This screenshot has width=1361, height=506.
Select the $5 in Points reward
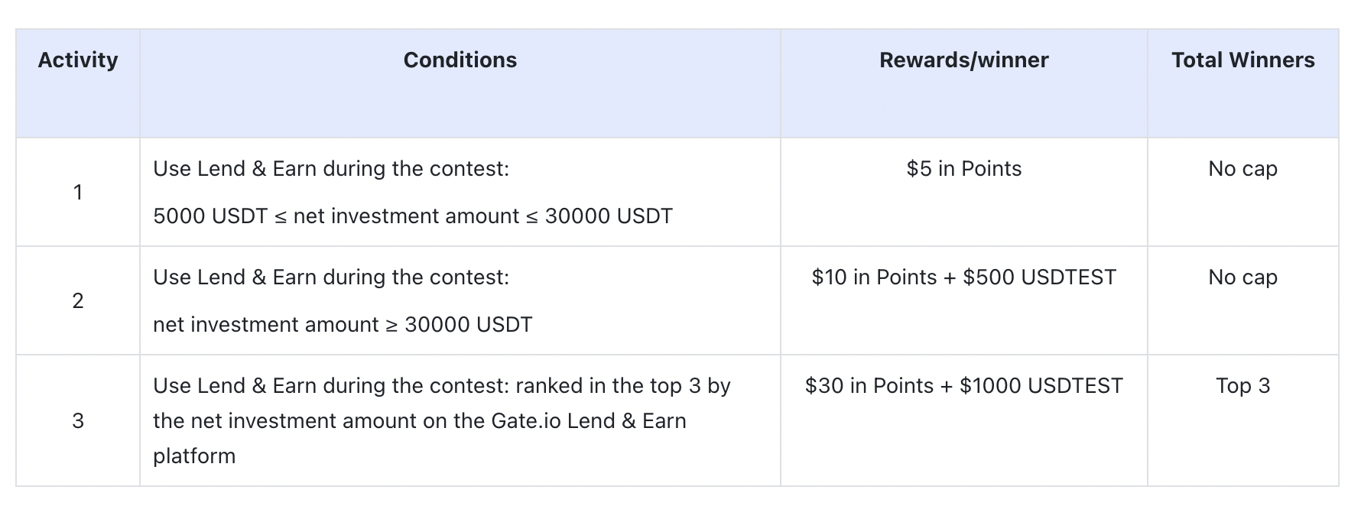(x=963, y=169)
